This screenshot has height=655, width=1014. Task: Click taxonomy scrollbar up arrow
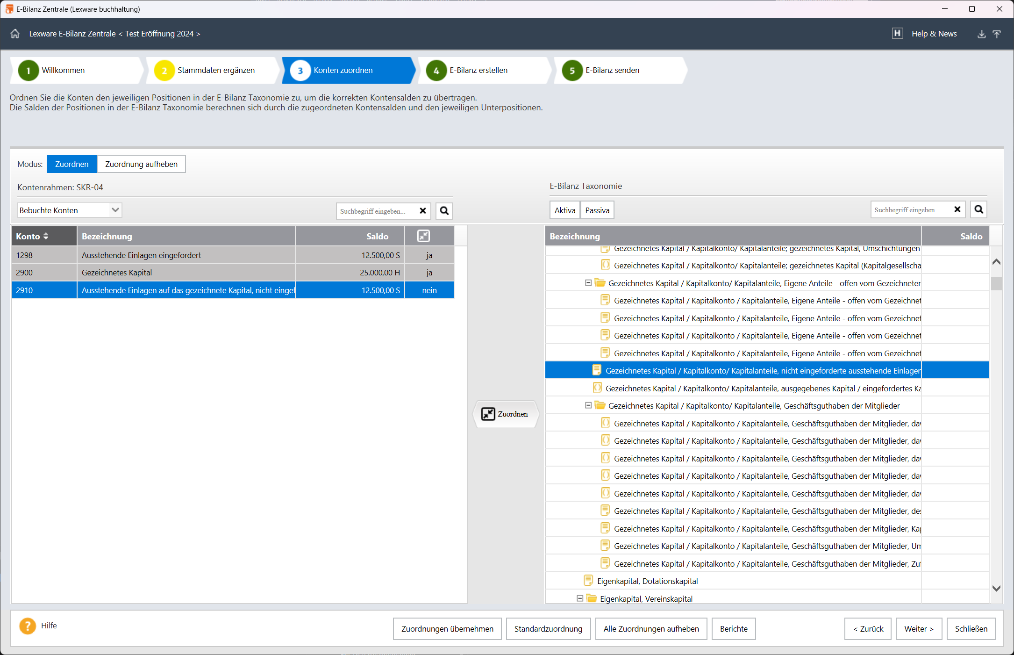[x=996, y=262]
